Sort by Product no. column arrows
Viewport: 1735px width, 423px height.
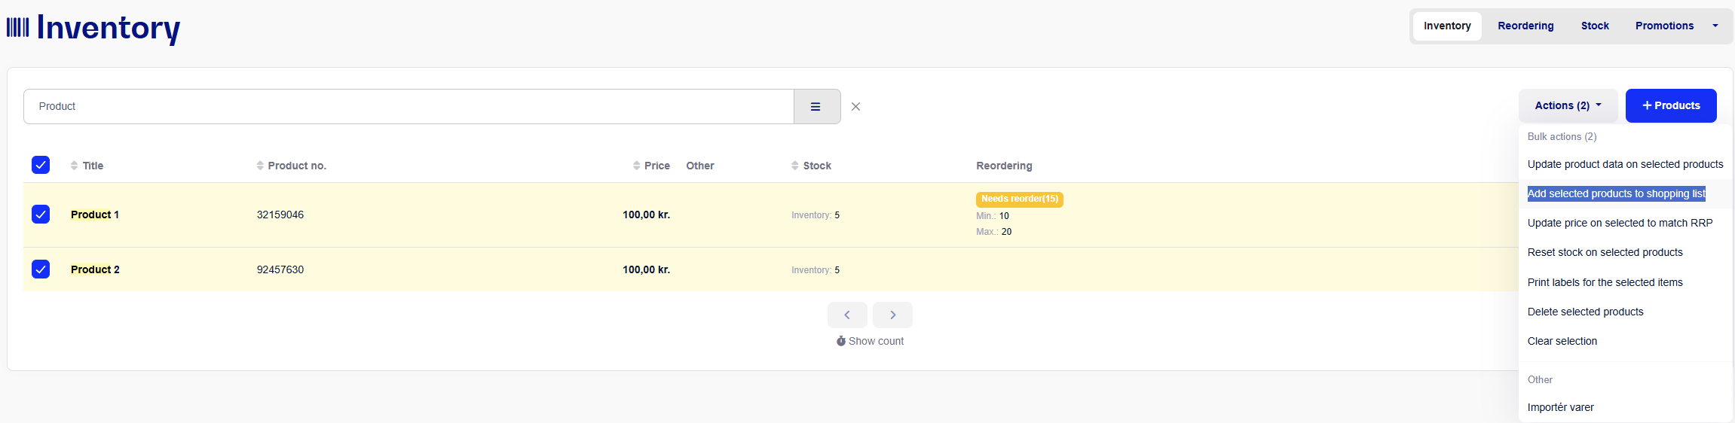click(x=260, y=166)
